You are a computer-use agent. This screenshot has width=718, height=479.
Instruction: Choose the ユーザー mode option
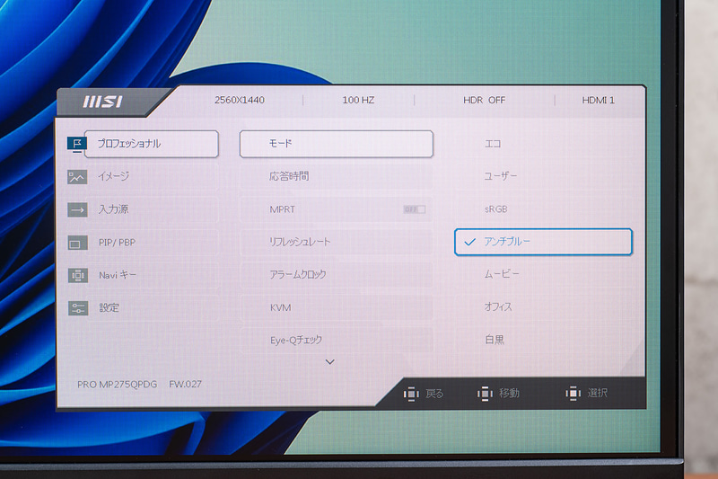(501, 176)
